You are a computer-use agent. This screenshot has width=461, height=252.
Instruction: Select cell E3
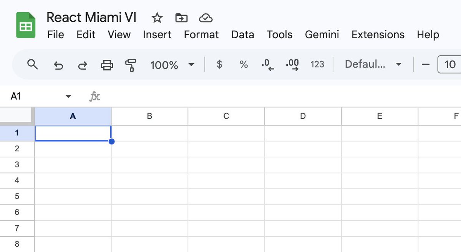click(380, 165)
